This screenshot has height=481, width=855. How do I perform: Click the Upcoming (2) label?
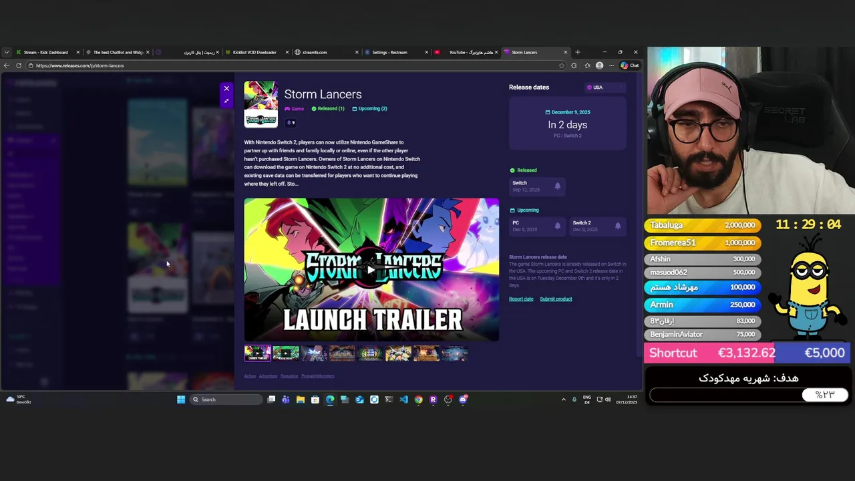click(x=369, y=109)
